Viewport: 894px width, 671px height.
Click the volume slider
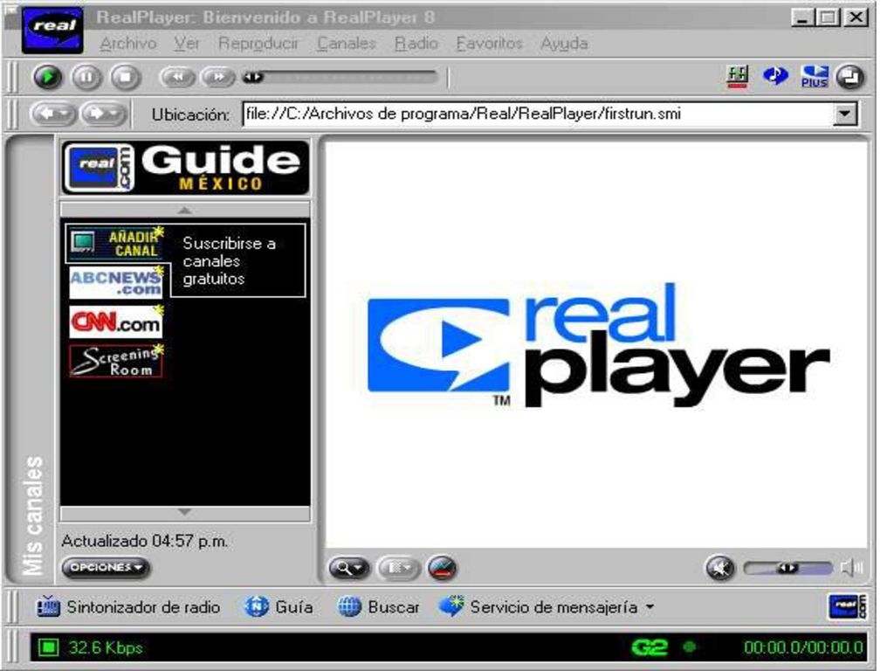(787, 568)
